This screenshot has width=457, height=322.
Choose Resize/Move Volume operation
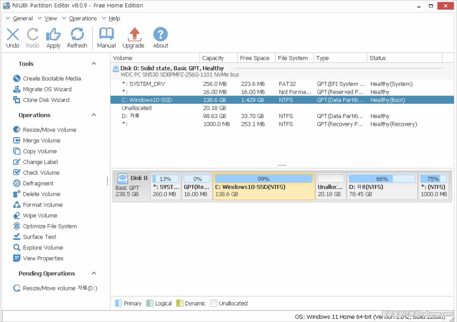coord(49,130)
